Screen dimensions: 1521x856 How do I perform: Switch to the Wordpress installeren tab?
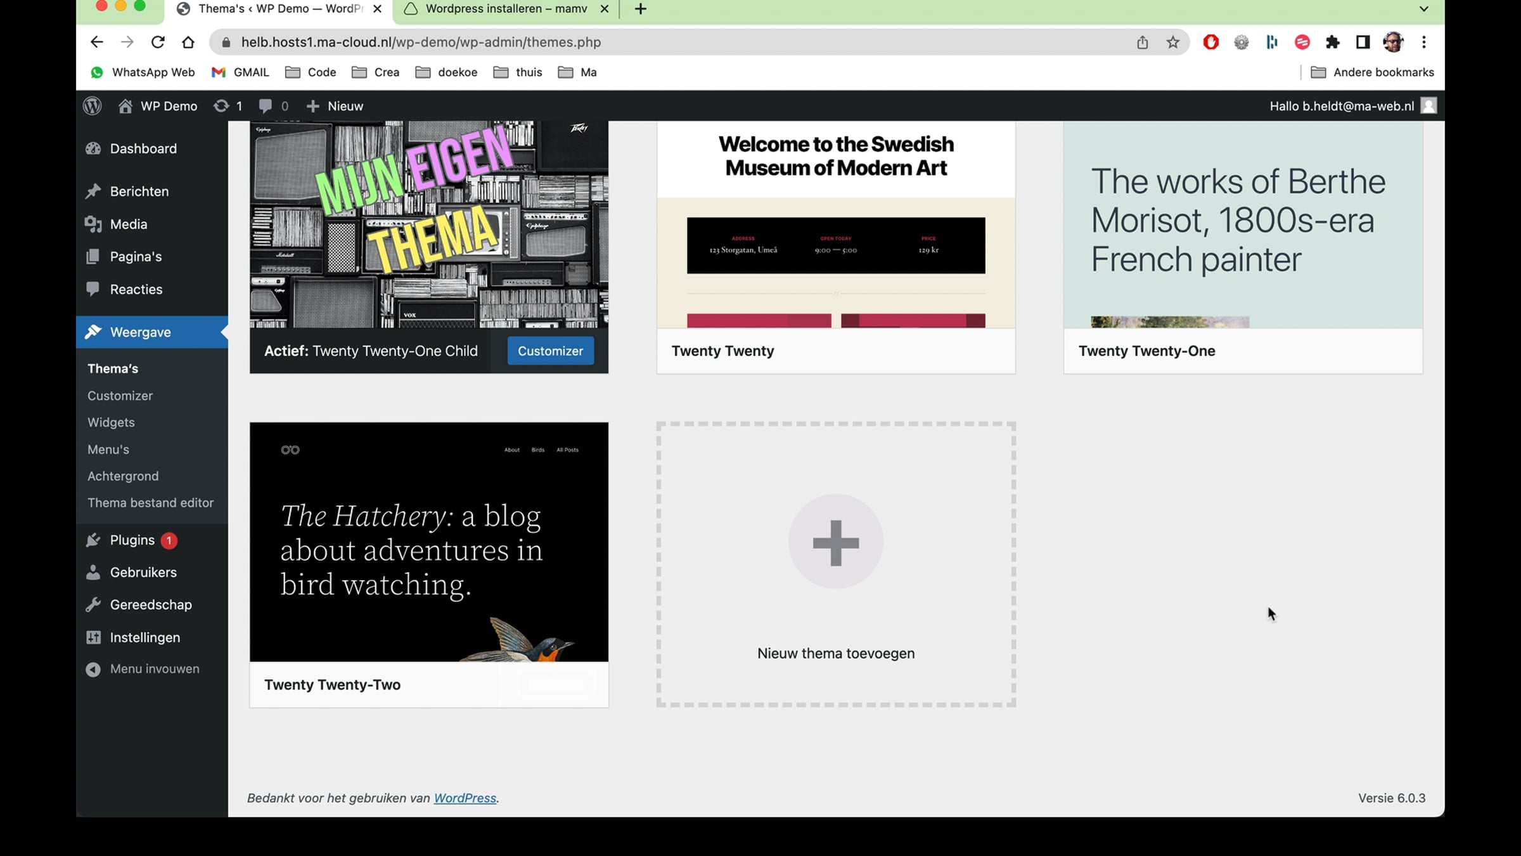point(506,10)
